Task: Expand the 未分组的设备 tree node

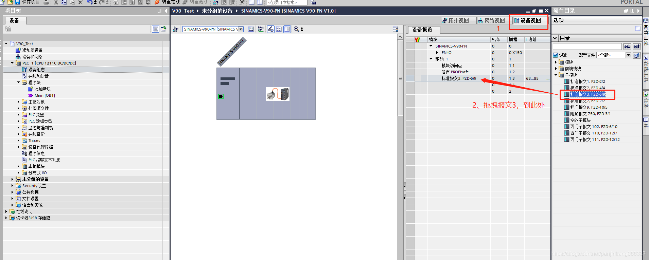Action: [x=12, y=179]
